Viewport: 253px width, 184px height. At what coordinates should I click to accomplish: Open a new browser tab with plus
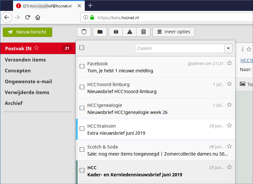click(90, 6)
